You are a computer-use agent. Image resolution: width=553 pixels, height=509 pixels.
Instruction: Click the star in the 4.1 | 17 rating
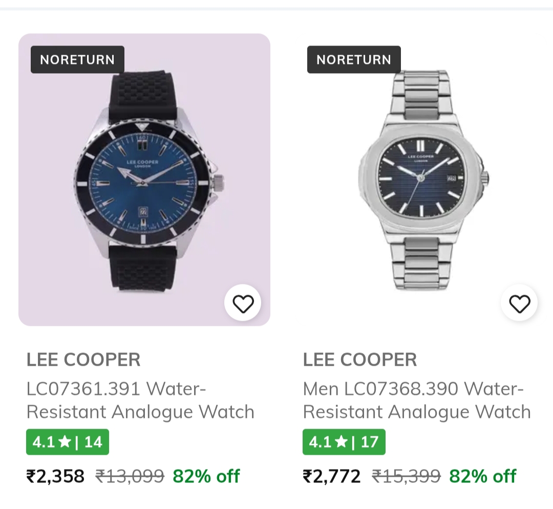[x=341, y=441]
